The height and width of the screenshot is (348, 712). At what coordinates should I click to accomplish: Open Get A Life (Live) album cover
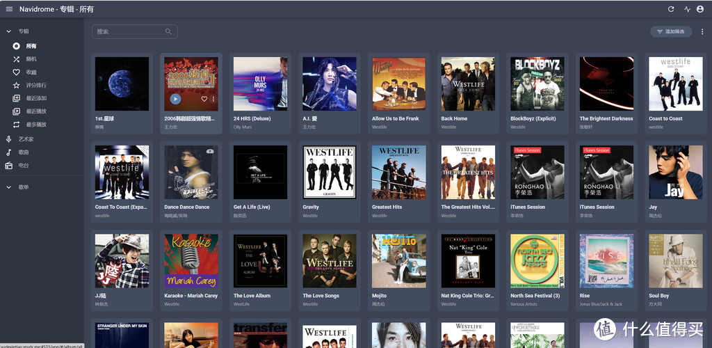(260, 172)
